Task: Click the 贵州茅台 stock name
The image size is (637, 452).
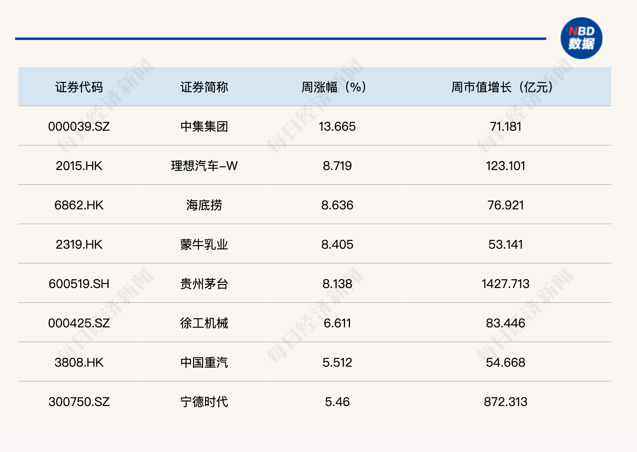Action: (204, 284)
